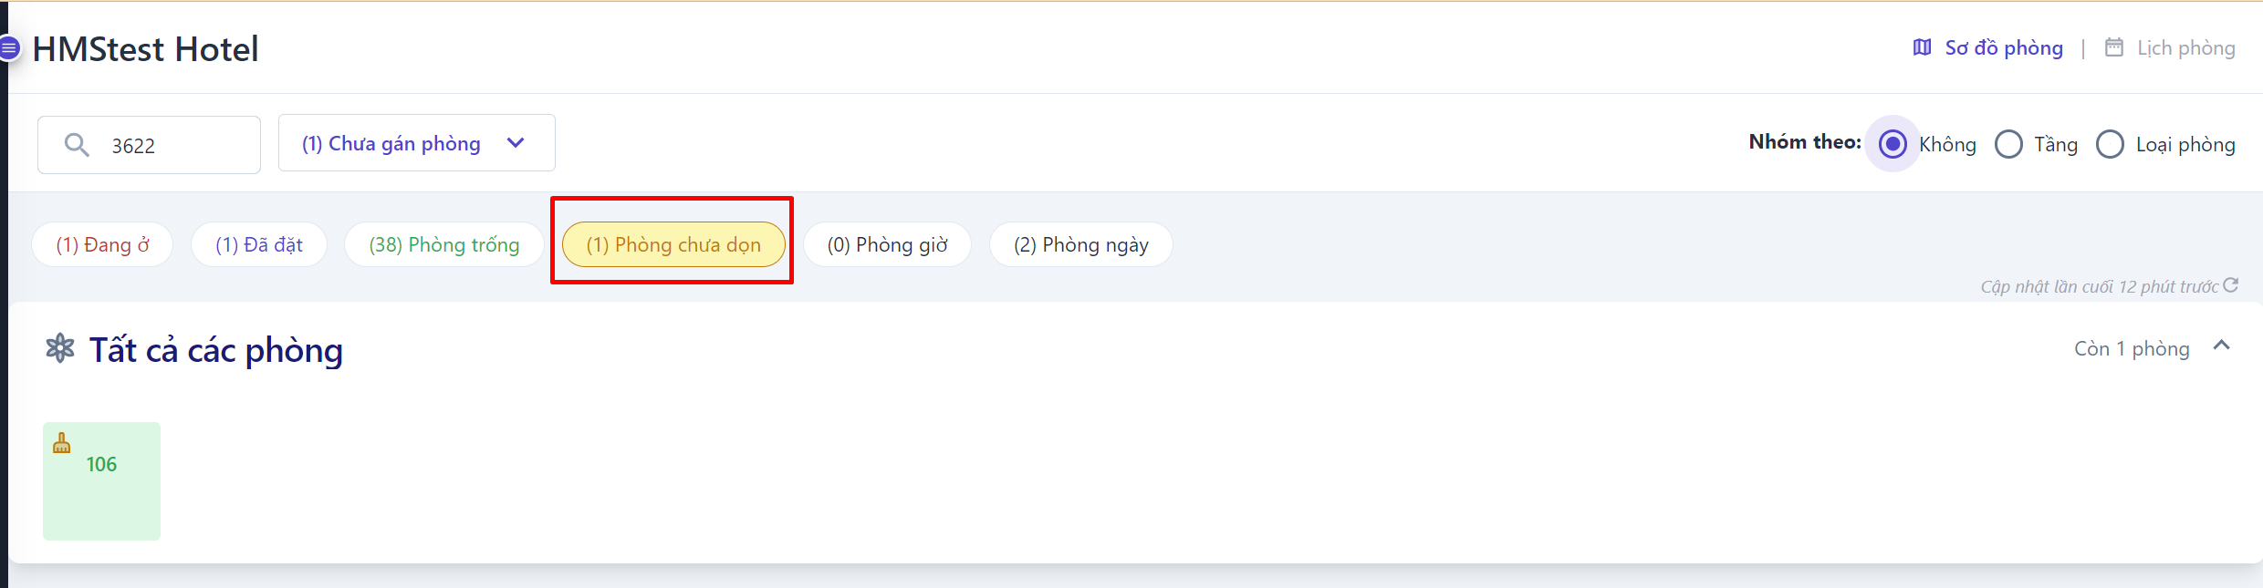Open the Chưa gán phòng dropdown
This screenshot has height=588, width=2263.
click(416, 143)
